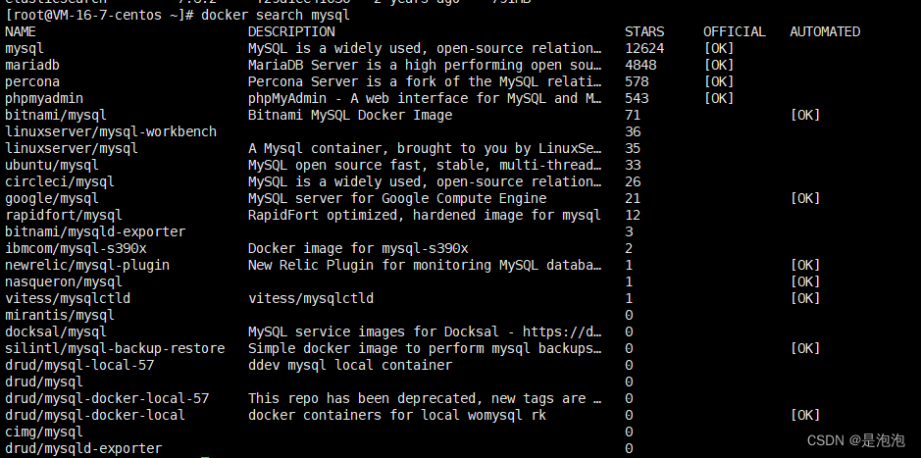Click the NAME column header
The image size is (921, 458).
pos(21,31)
